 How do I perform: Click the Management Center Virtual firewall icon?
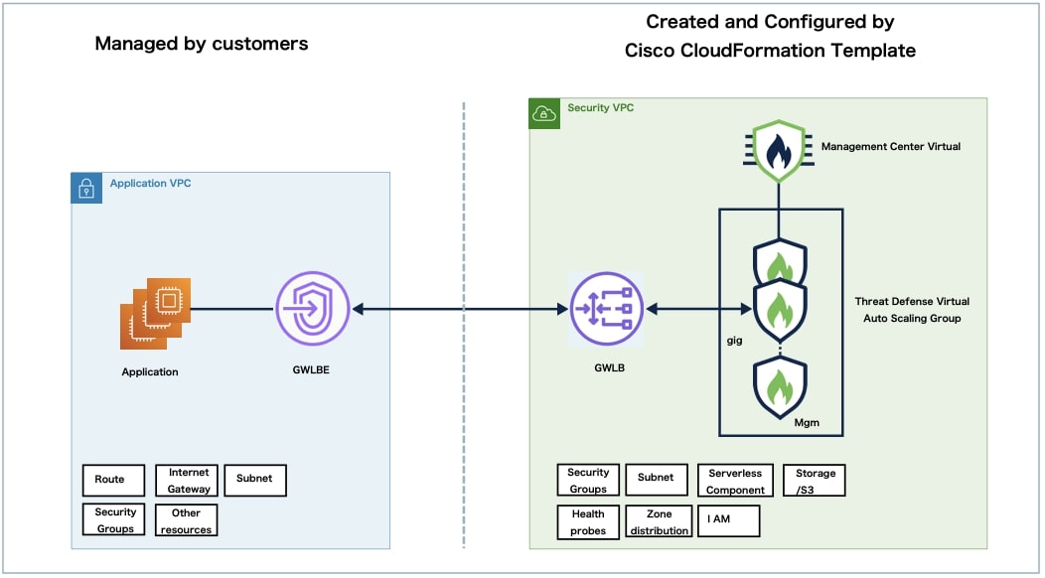(x=779, y=150)
